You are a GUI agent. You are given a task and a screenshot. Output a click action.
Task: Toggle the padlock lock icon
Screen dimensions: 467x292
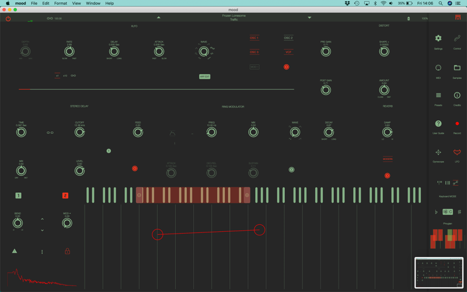pos(67,251)
